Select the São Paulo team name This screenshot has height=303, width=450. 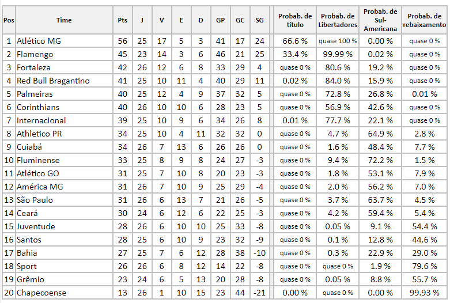pyautogui.click(x=35, y=200)
